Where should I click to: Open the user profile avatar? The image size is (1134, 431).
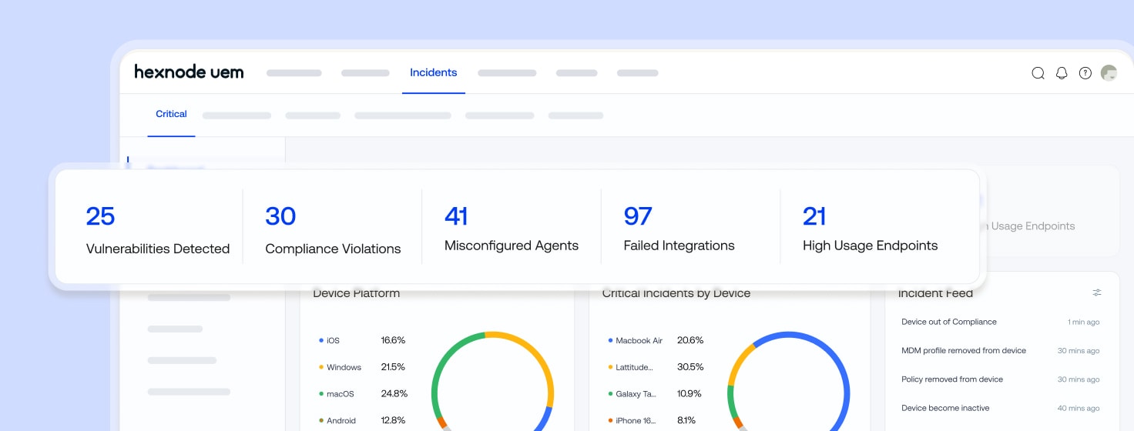point(1109,73)
